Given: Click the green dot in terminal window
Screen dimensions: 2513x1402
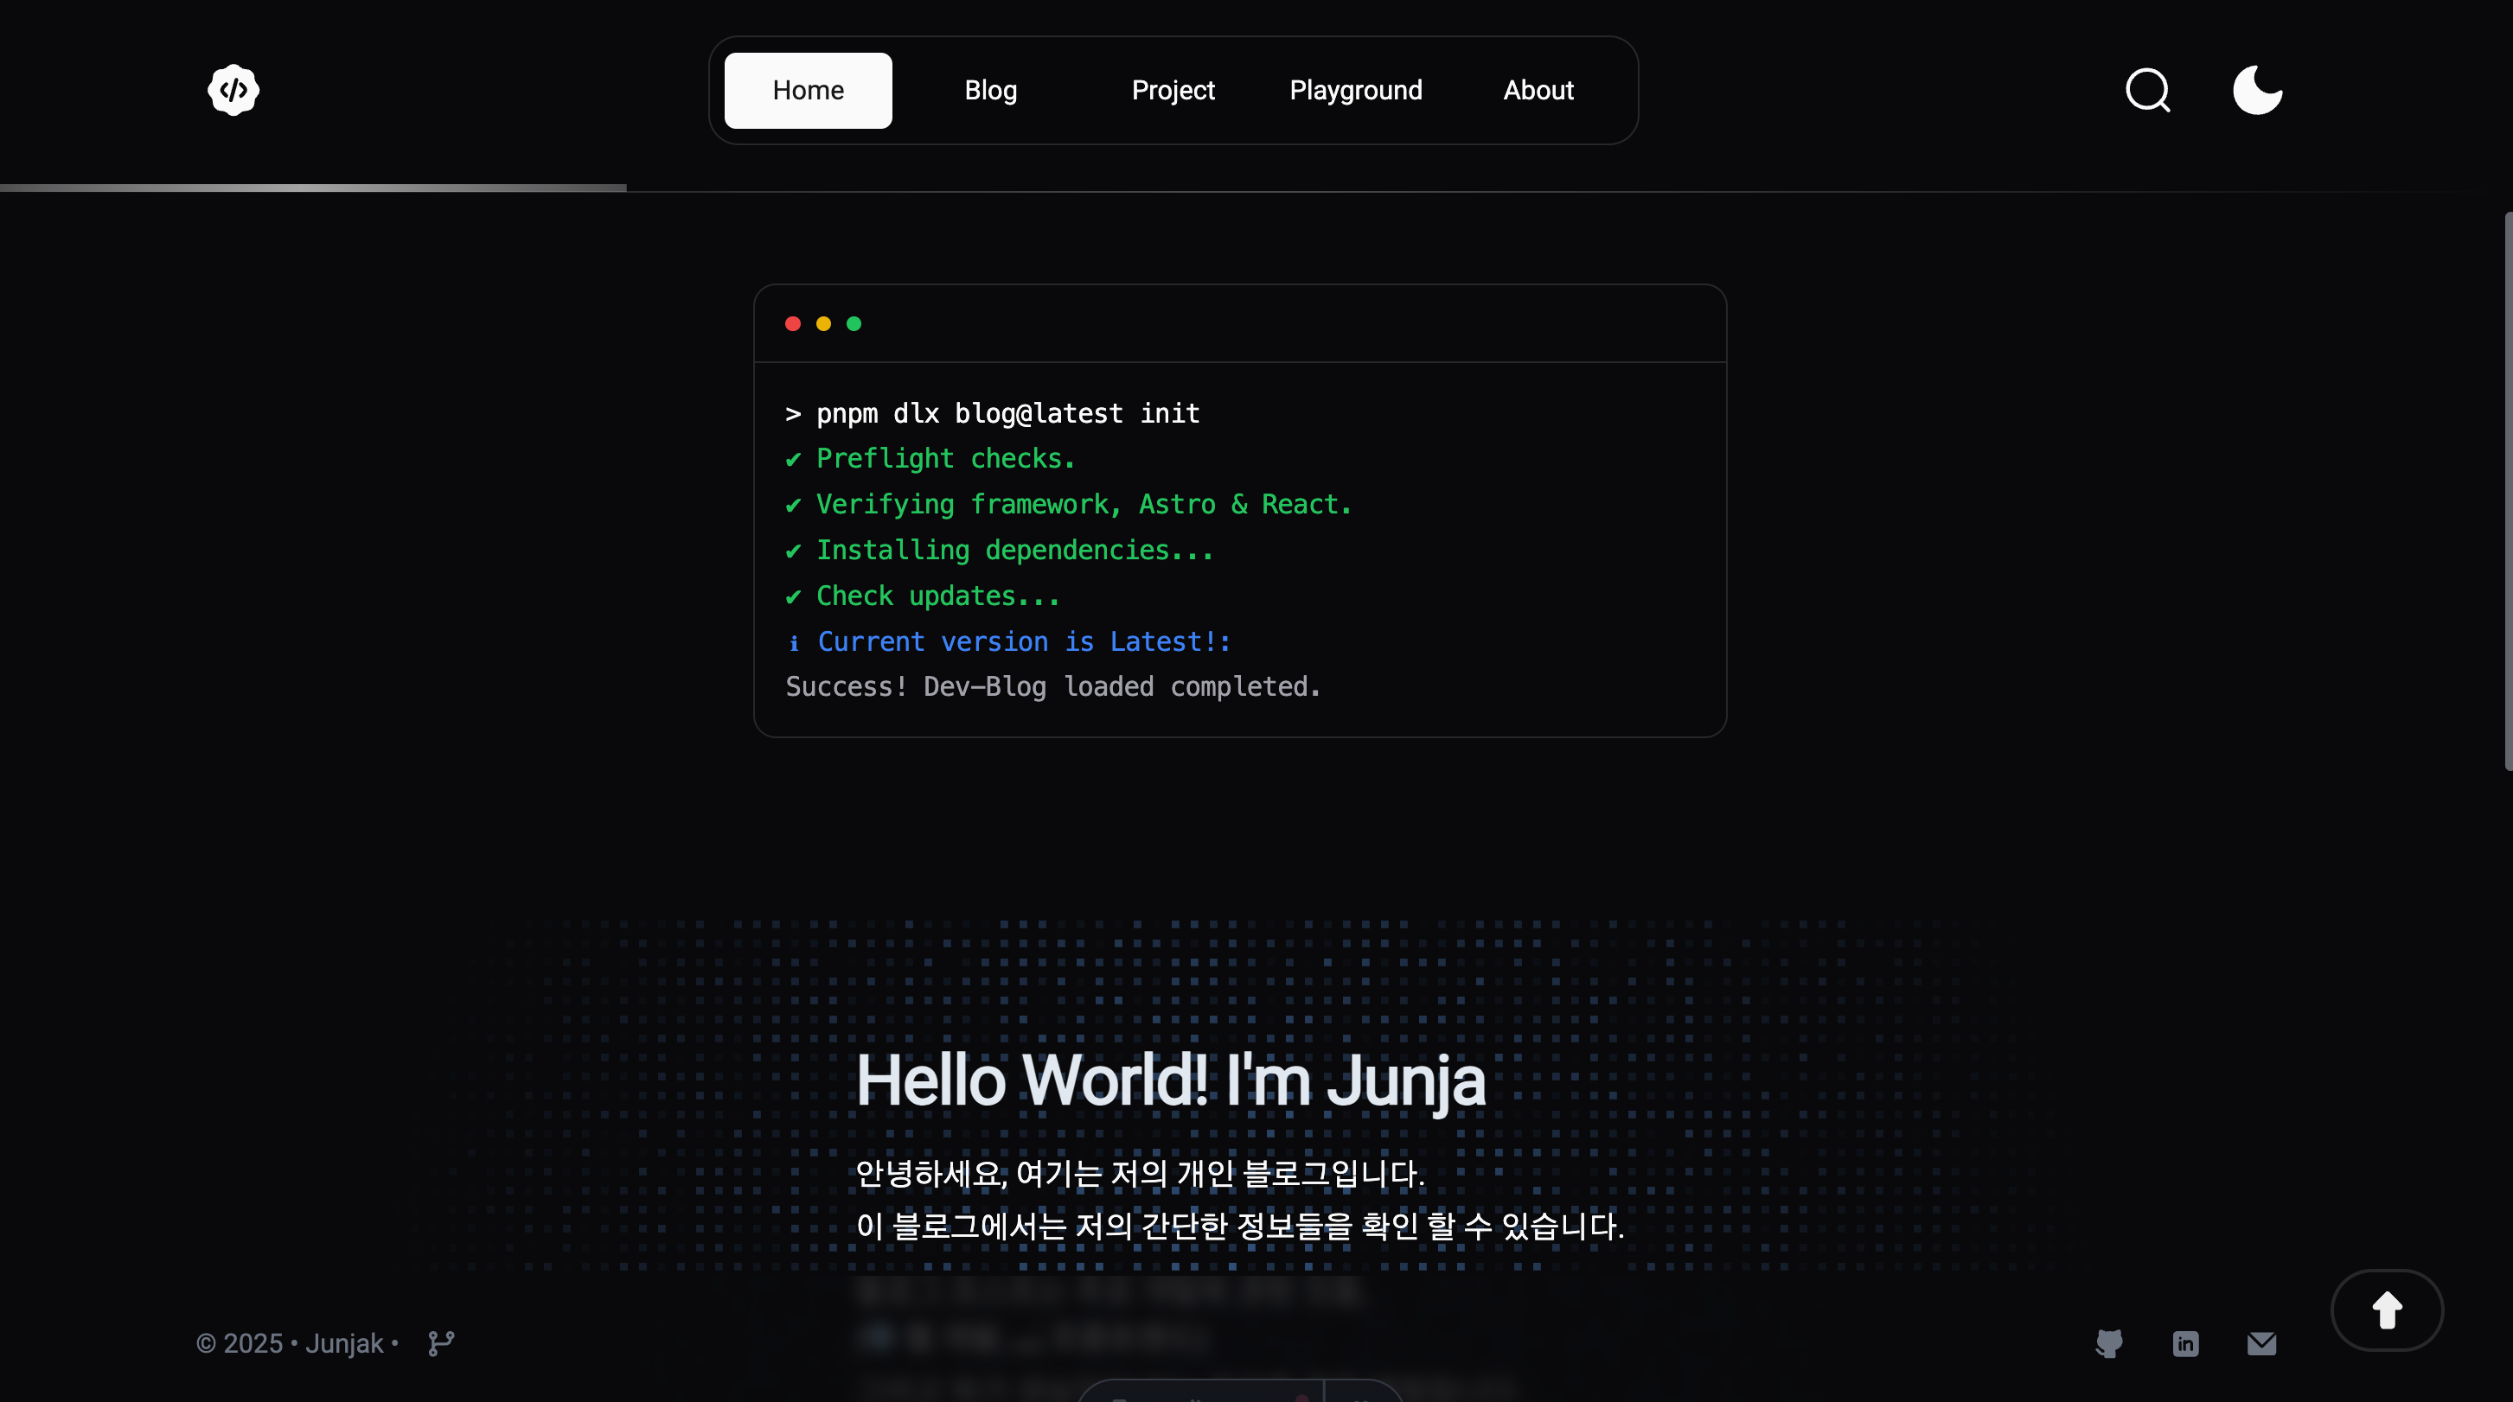Looking at the screenshot, I should (x=854, y=323).
